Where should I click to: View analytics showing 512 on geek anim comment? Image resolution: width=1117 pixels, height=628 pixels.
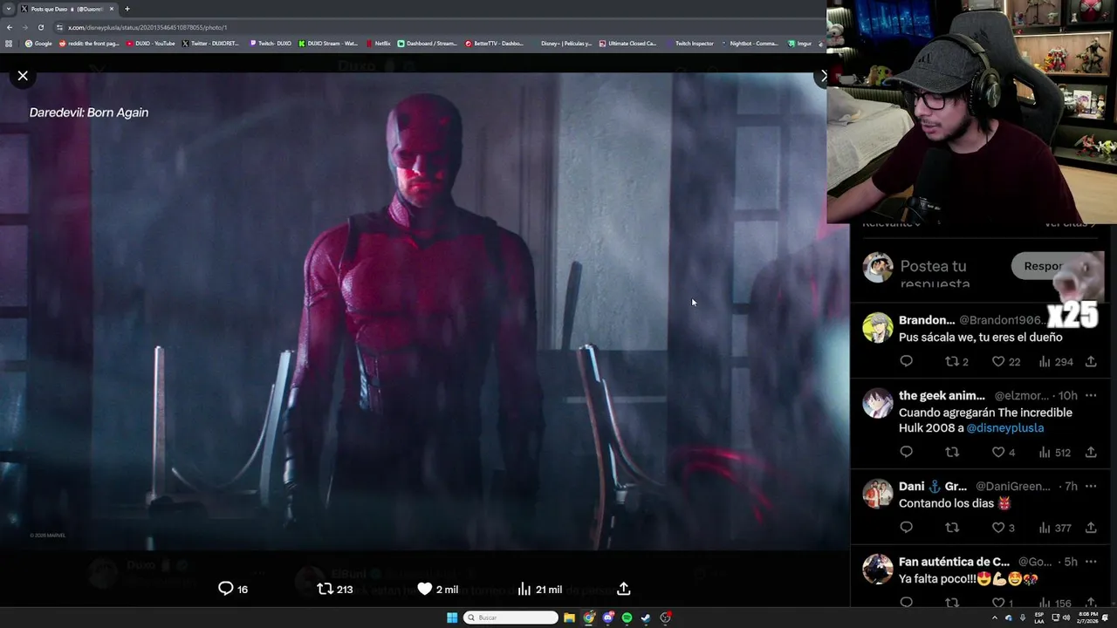click(1054, 452)
